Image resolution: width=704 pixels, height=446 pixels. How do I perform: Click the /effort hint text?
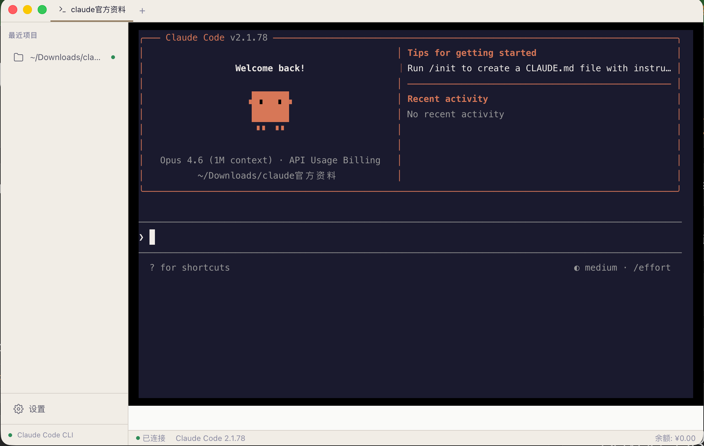point(652,268)
